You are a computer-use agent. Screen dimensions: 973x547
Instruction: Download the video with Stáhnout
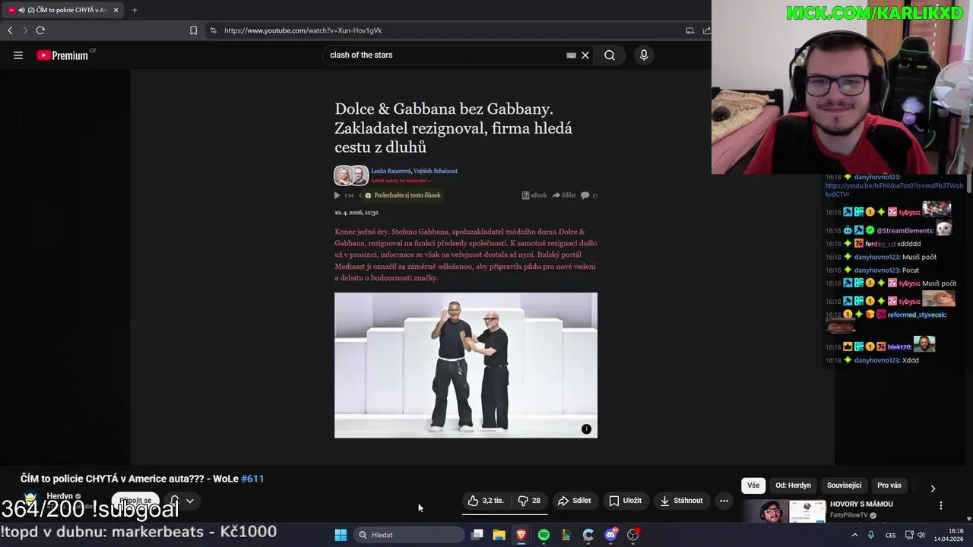(x=682, y=501)
